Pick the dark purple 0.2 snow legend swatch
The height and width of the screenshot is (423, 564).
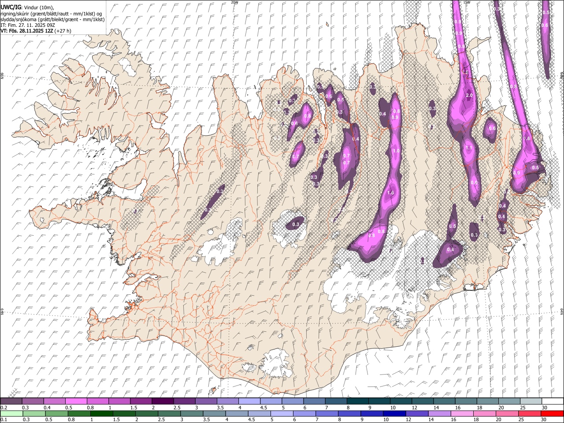pos(11,401)
